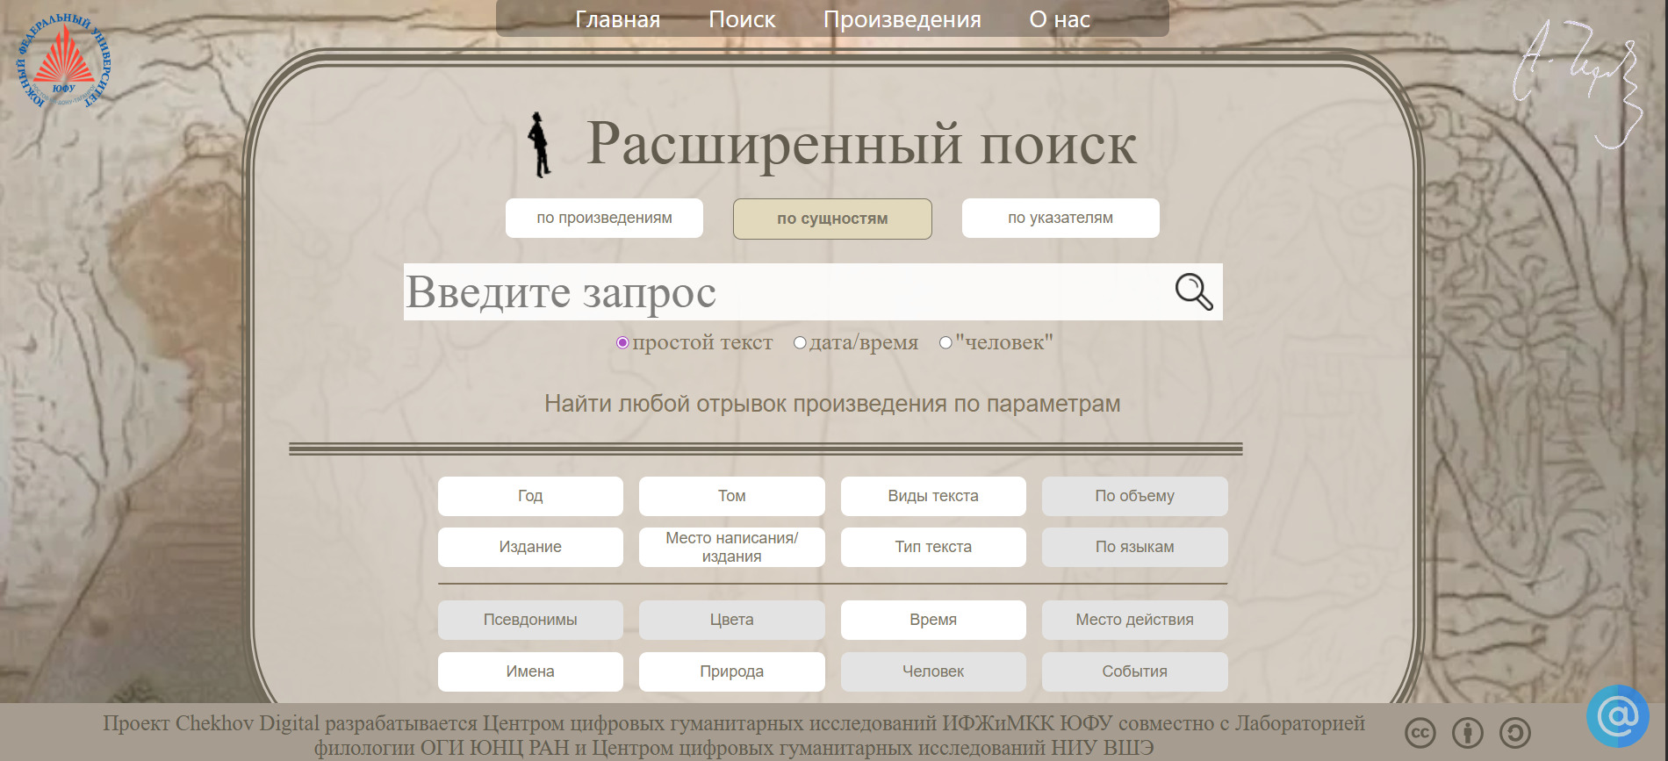Open the О нас menu item
Viewport: 1668px width, 761px height.
click(1060, 19)
